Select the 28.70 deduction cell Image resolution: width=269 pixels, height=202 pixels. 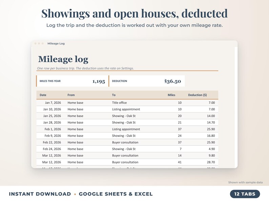click(211, 162)
